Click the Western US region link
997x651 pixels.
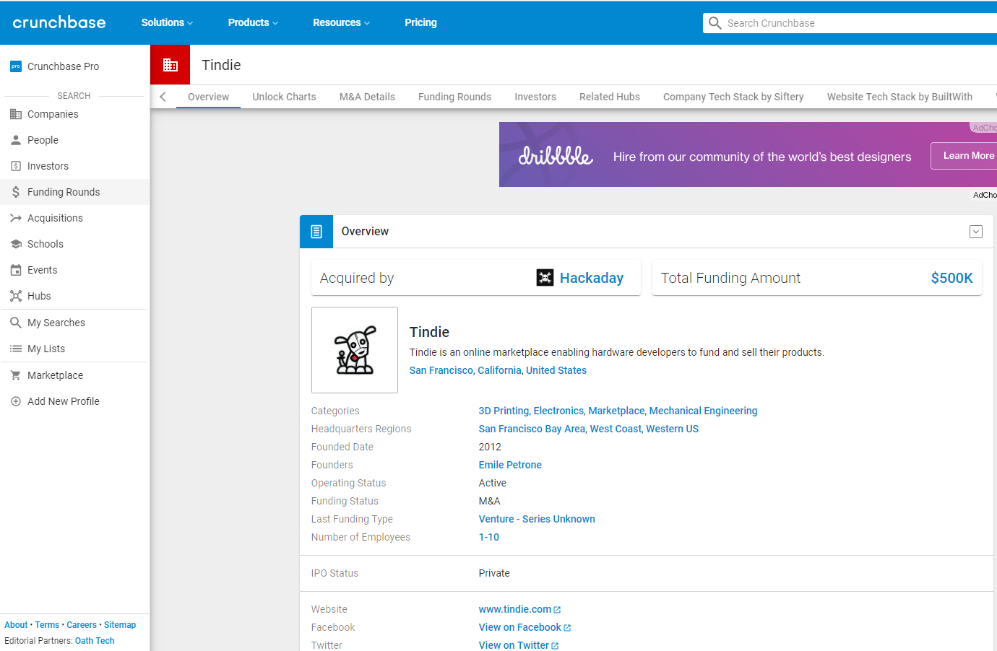click(x=672, y=429)
